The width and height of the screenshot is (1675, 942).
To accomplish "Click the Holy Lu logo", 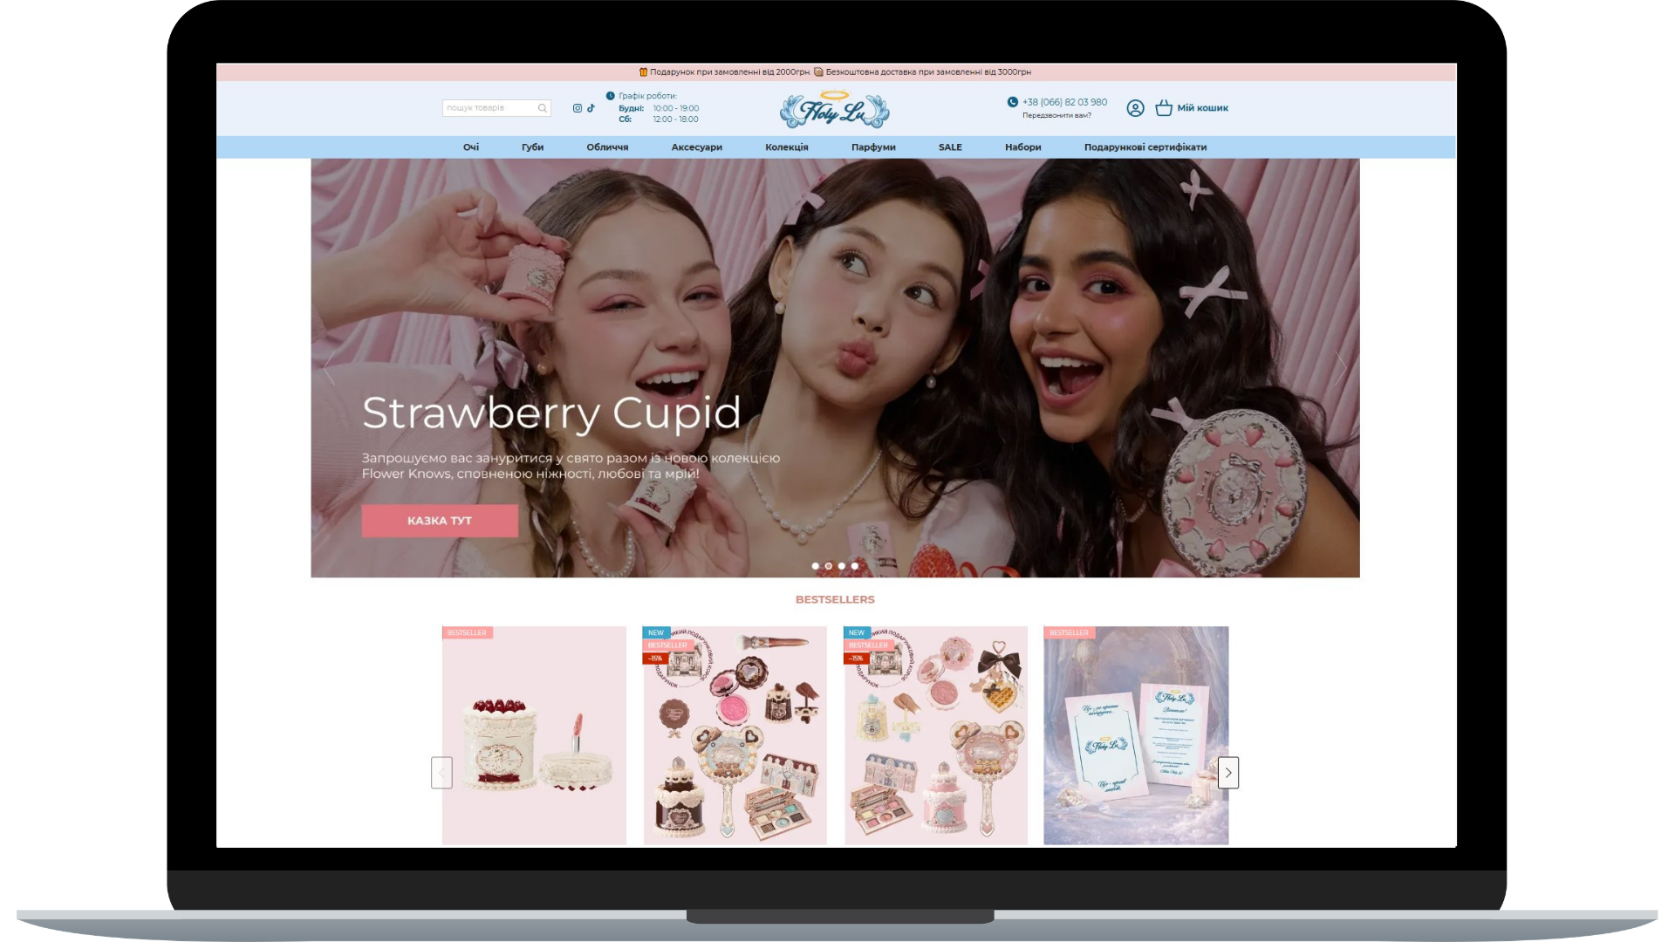I will (x=834, y=110).
